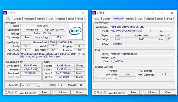This screenshot has height=102, width=178.
Task: Click the '8 x 32 KBytes' L1 Inst. value
Action: [64, 69]
